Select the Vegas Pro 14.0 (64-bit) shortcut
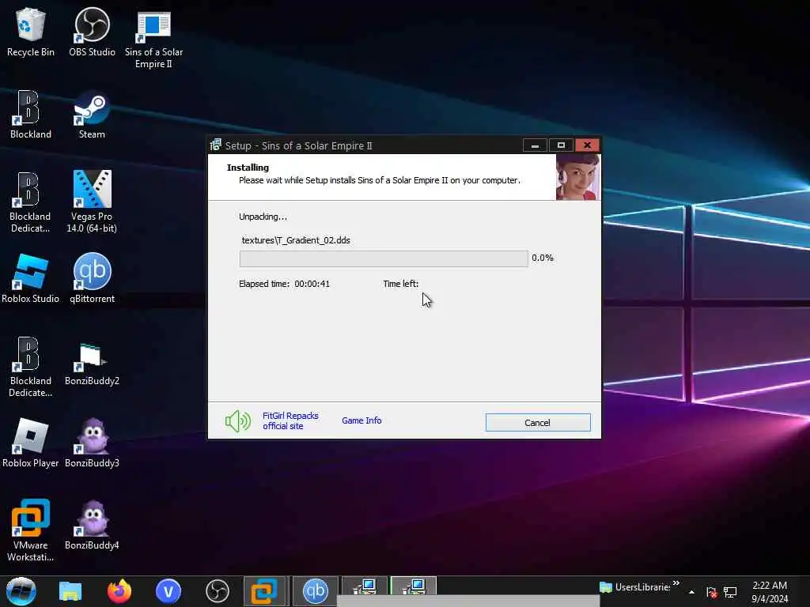810x607 pixels. click(x=92, y=202)
